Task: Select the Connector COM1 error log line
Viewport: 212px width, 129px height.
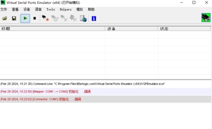Action: [x=106, y=99]
